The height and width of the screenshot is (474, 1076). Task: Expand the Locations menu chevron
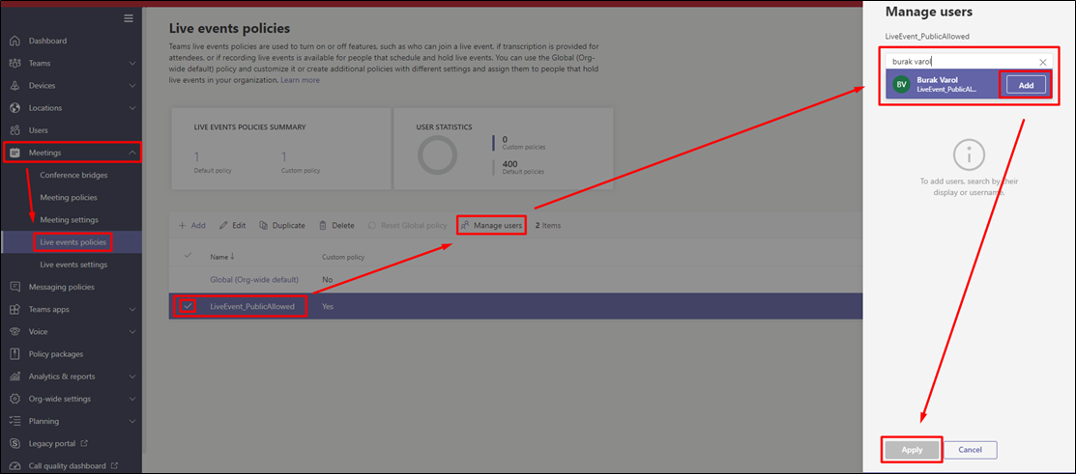pos(132,108)
